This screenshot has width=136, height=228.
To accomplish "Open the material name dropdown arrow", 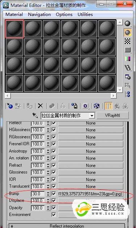I will (x=92, y=115).
